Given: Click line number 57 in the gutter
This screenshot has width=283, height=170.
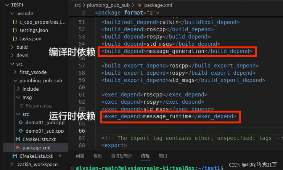Looking at the screenshot, I should (x=82, y=66).
